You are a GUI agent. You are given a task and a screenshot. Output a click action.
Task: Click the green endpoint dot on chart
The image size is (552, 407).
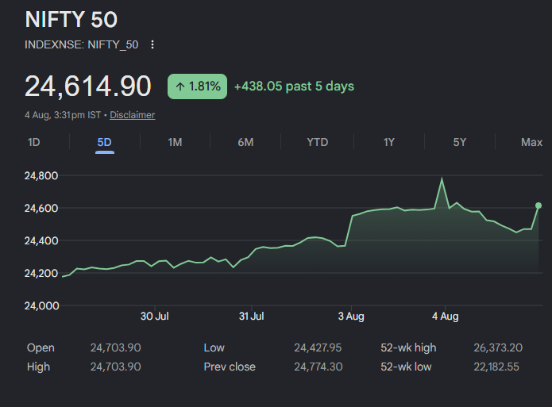pyautogui.click(x=538, y=205)
